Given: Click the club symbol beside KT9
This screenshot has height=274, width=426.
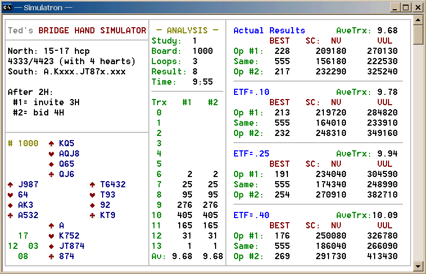Looking at the screenshot, I should [92, 216].
